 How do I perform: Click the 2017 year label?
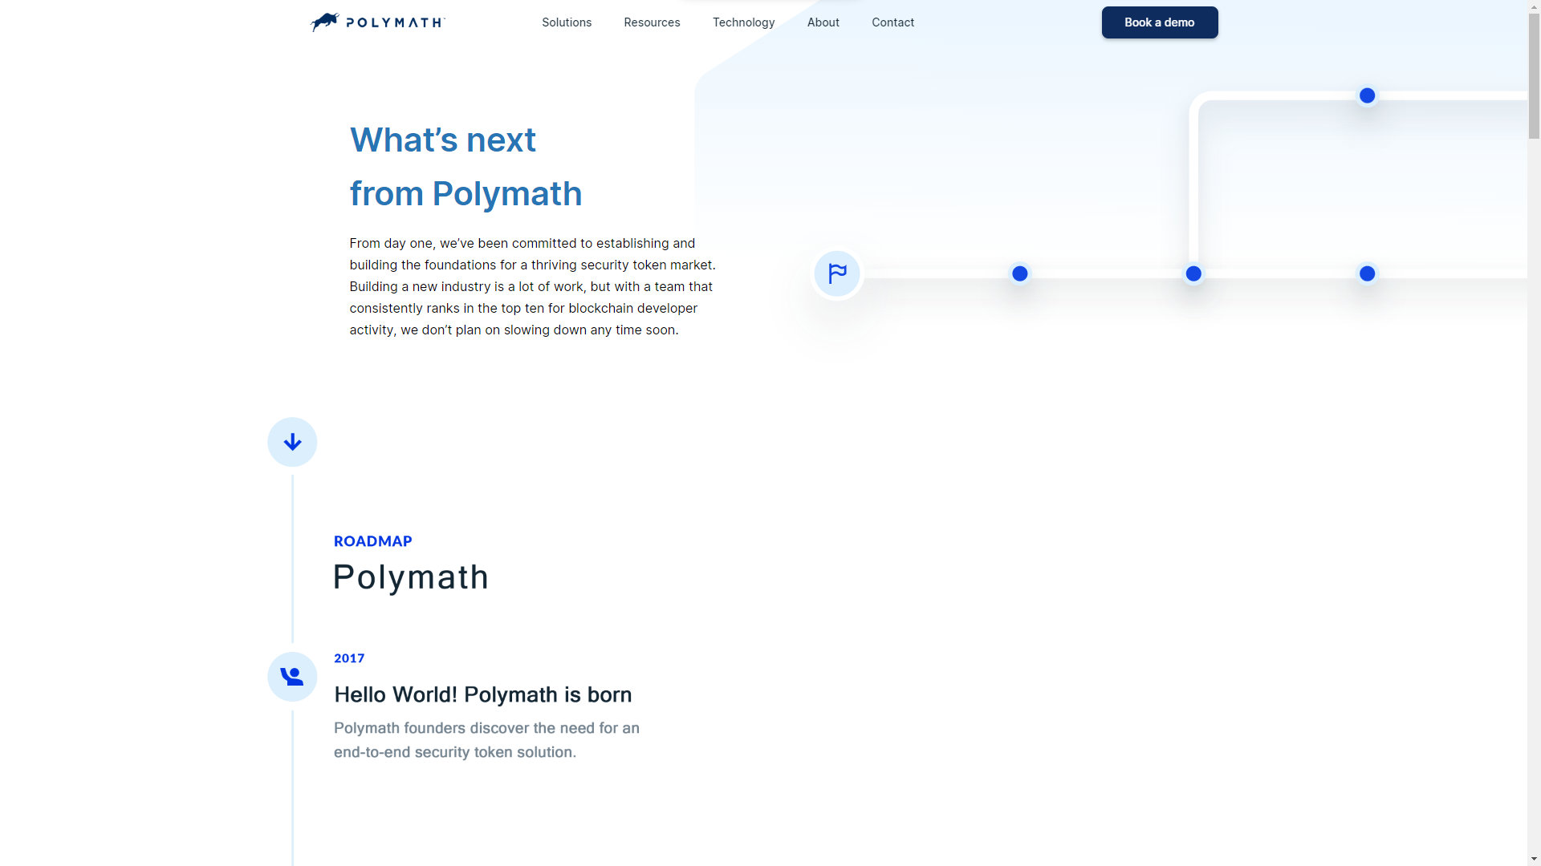349,658
